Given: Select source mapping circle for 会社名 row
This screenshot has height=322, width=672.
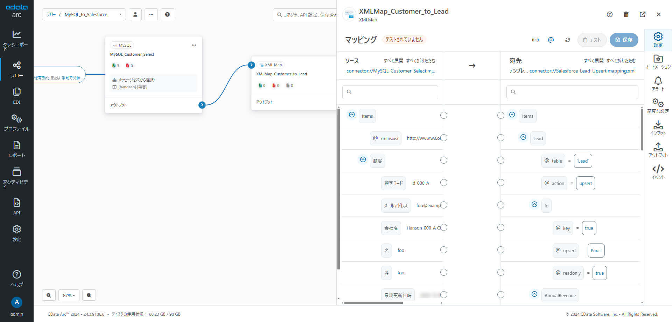Looking at the screenshot, I should pyautogui.click(x=444, y=227).
